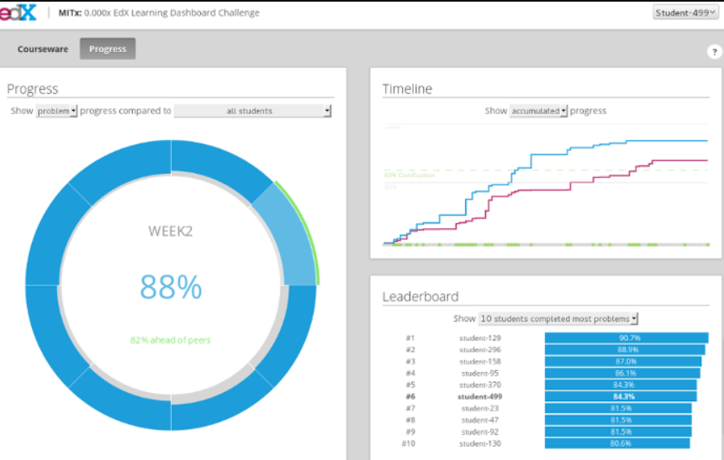Click the 86.1% leaderboard bar

point(622,374)
